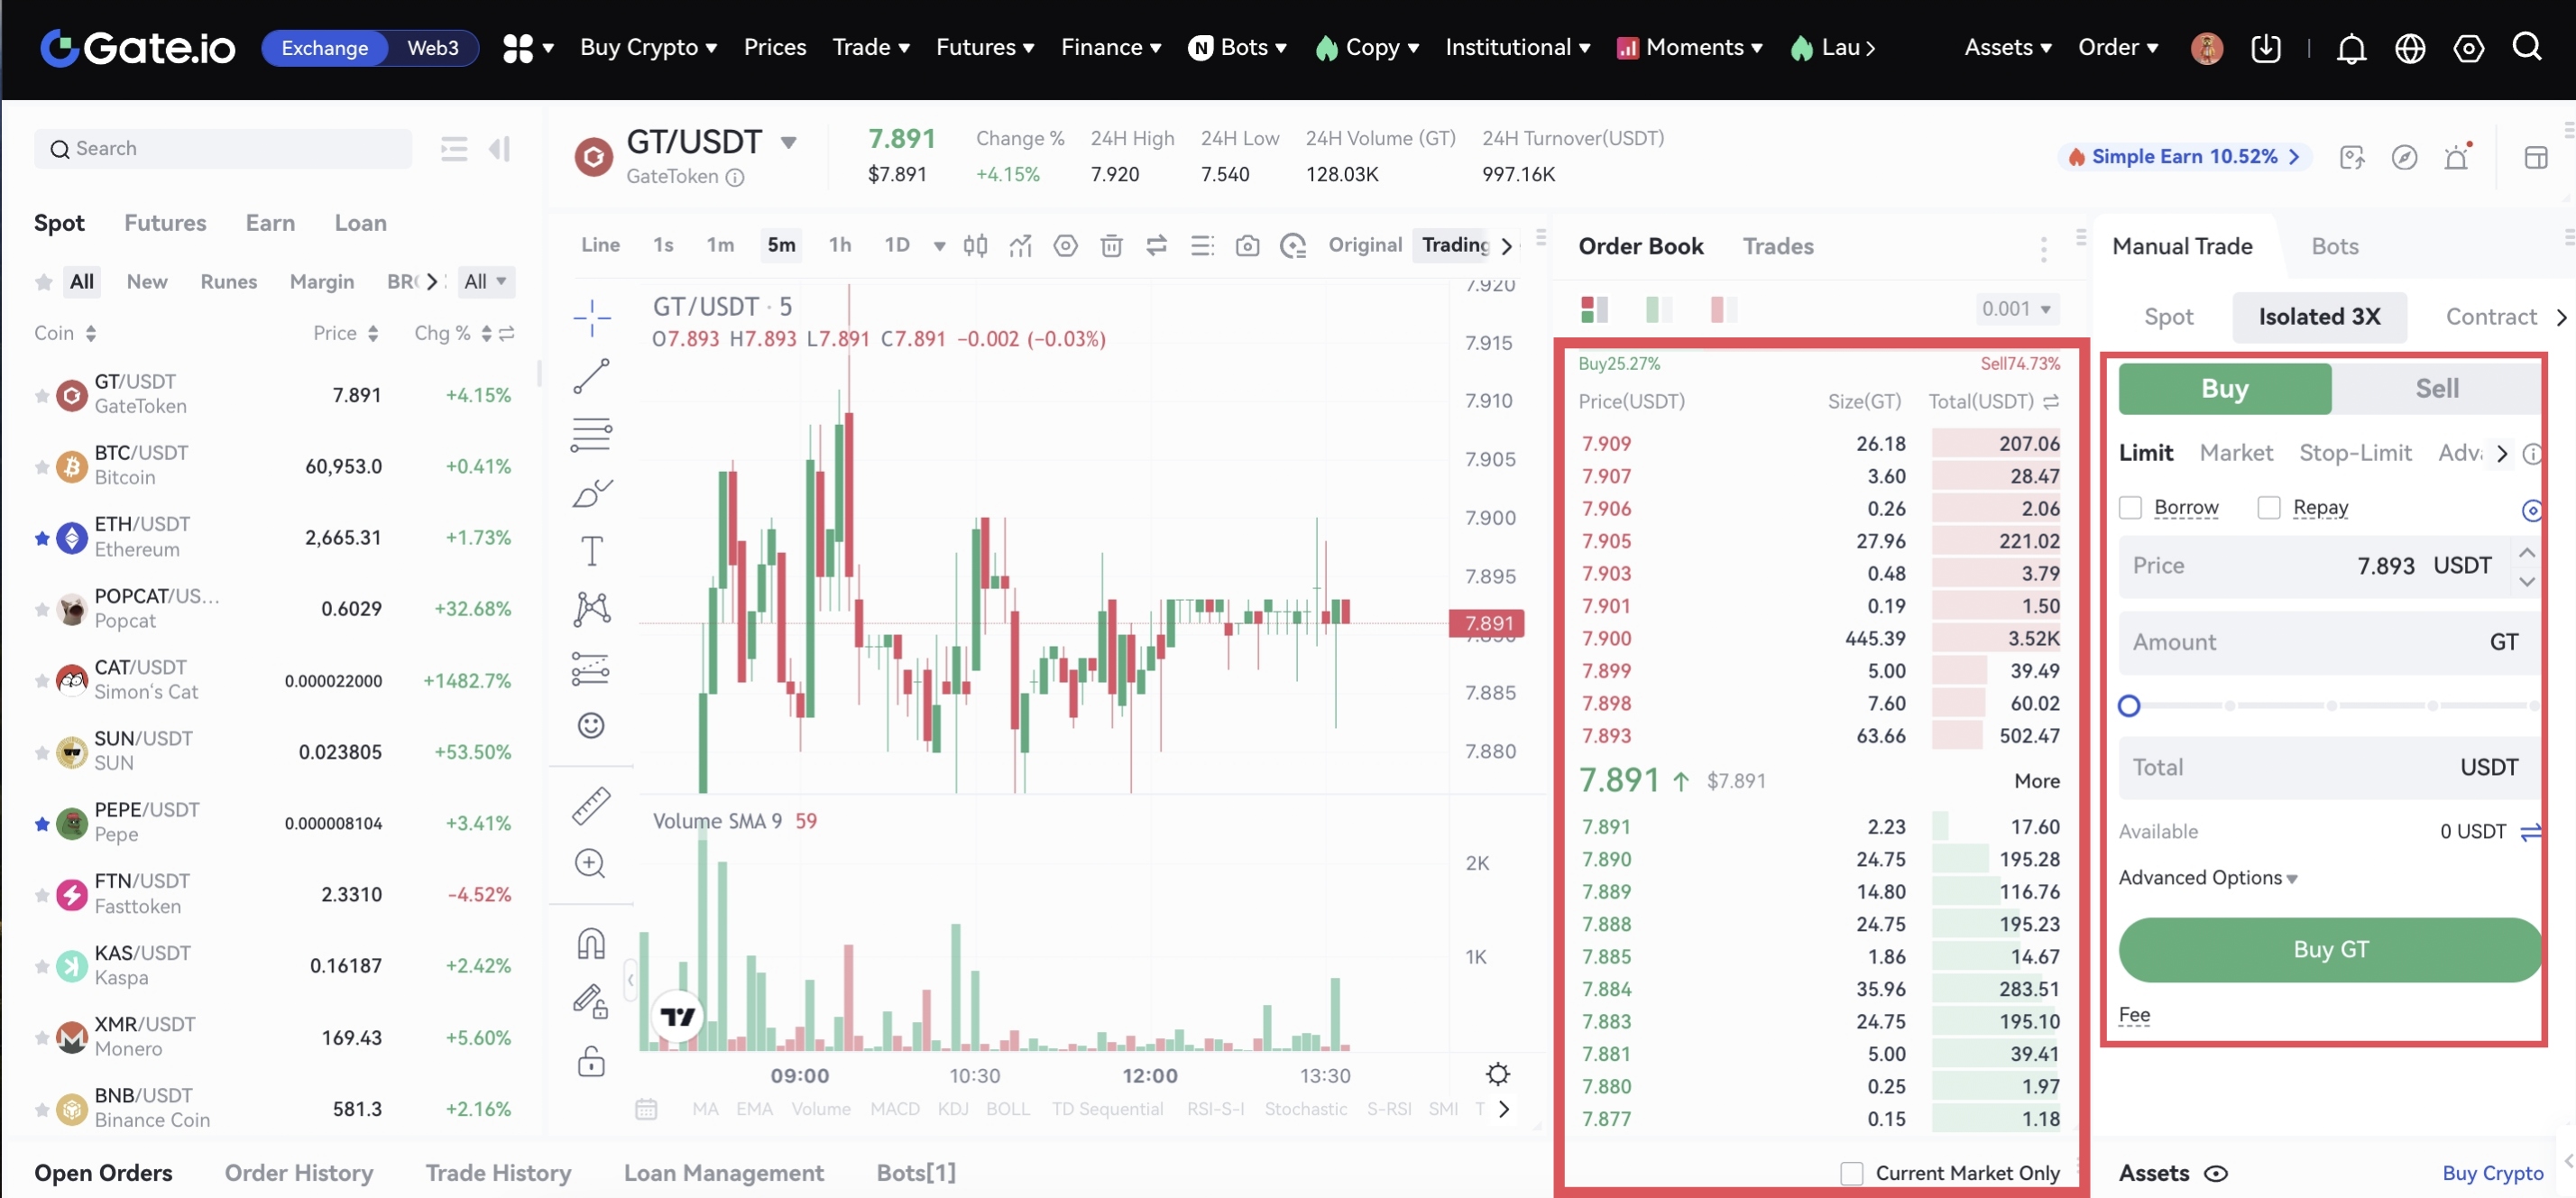The height and width of the screenshot is (1198, 2576).
Task: Tick Current Market Only checkbox
Action: tap(1851, 1173)
